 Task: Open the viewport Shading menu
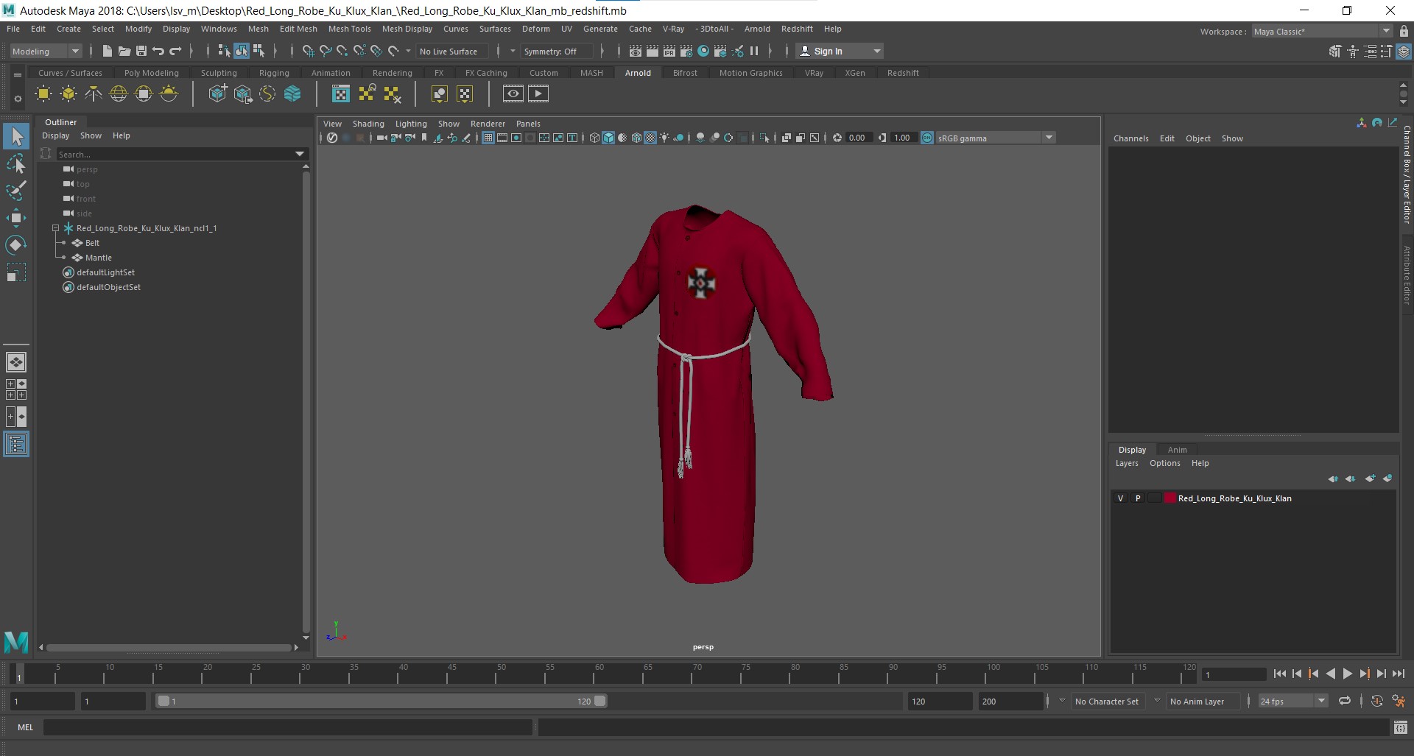(368, 124)
